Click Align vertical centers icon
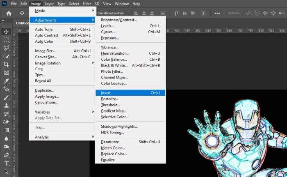The image size is (287, 177). (x=184, y=13)
